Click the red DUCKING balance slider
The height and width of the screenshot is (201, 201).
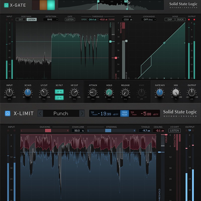[x=48, y=131]
